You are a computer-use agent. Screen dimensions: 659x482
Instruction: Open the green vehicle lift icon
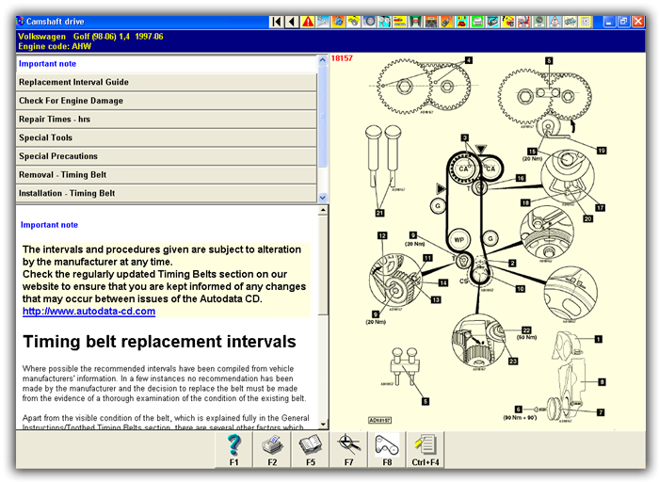point(415,22)
